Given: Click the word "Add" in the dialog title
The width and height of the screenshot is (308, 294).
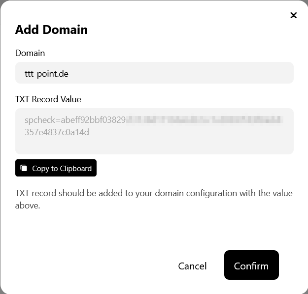Looking at the screenshot, I should point(27,29).
